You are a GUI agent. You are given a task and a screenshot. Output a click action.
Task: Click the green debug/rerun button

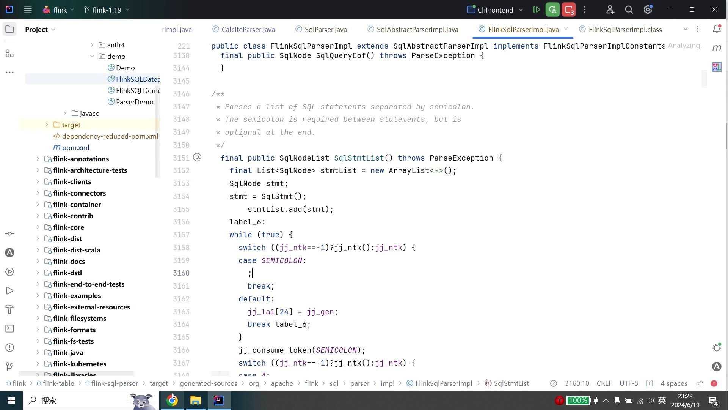coord(552,10)
